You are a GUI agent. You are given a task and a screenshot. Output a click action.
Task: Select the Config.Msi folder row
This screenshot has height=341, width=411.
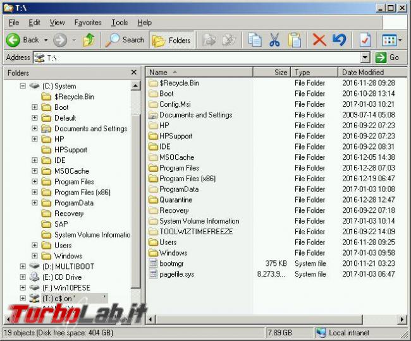(x=271, y=104)
